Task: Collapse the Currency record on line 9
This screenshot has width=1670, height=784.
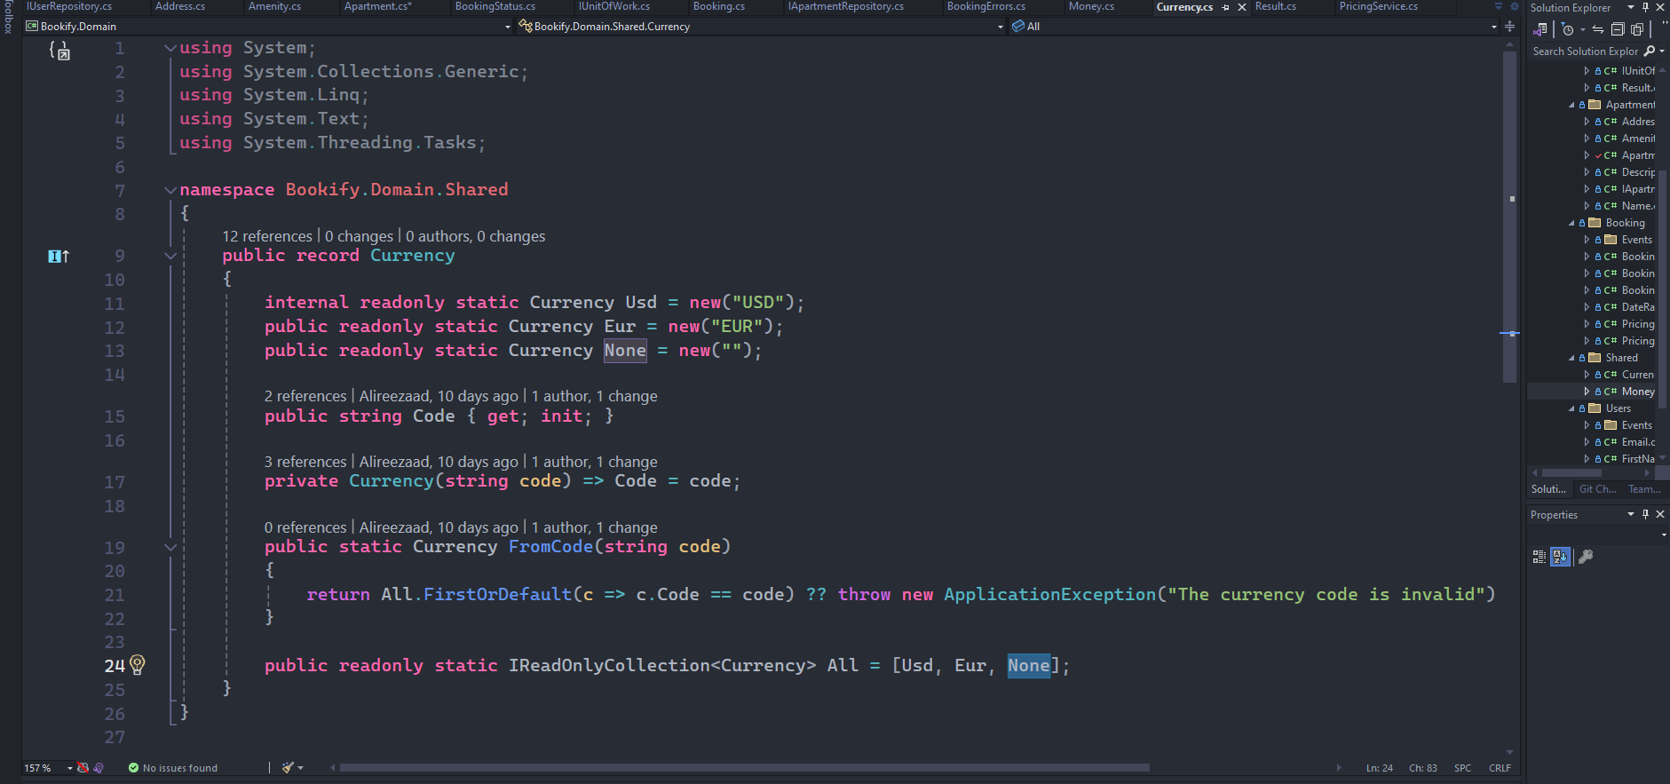Action: [x=170, y=256]
